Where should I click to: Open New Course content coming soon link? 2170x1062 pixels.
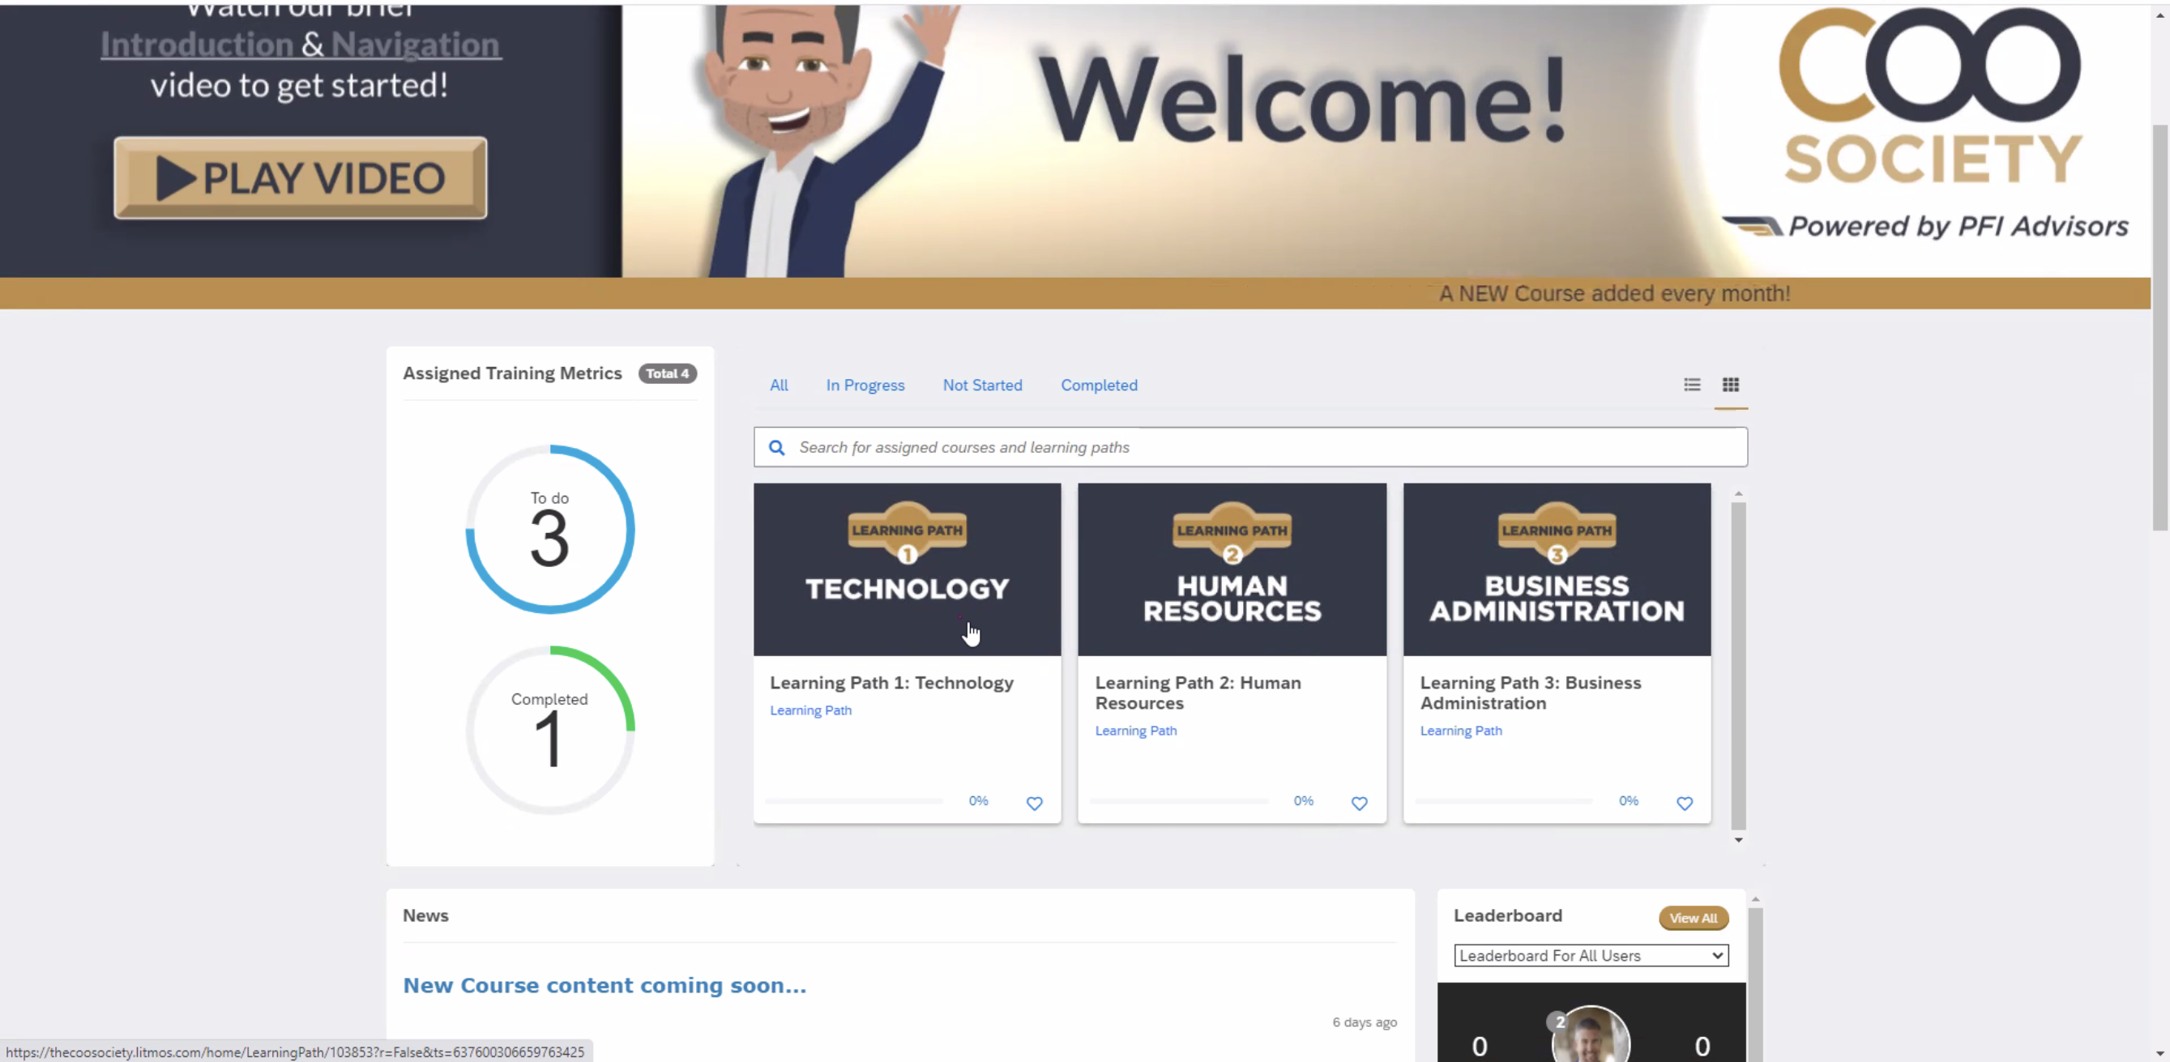604,985
